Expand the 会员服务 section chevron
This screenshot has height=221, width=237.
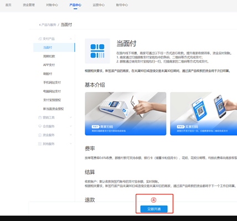71,126
